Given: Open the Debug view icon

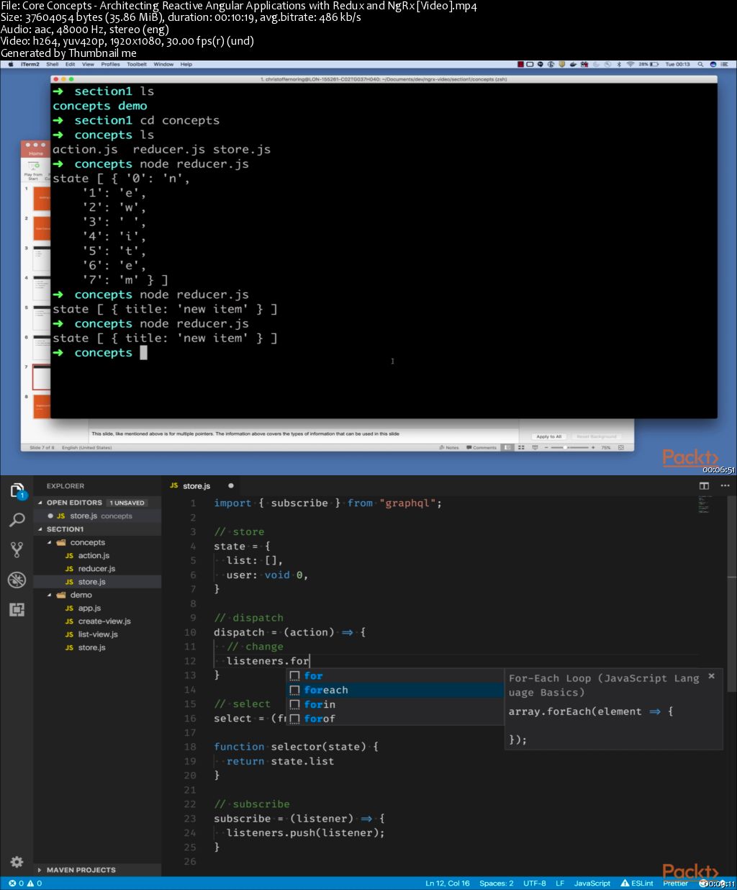Looking at the screenshot, I should pyautogui.click(x=17, y=580).
